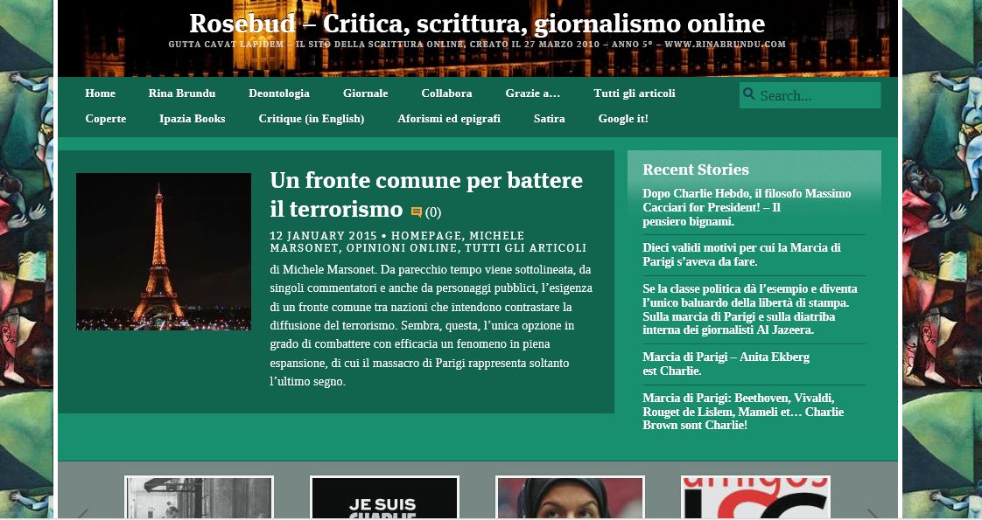Click the orange comment bubble icon
The height and width of the screenshot is (520, 982).
[x=417, y=211]
